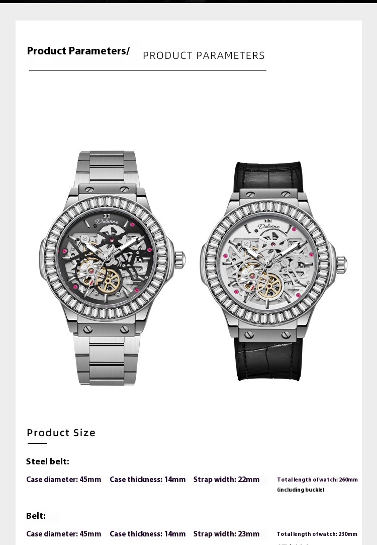Click Strap width 23mm text
The width and height of the screenshot is (377, 545).
[227, 534]
